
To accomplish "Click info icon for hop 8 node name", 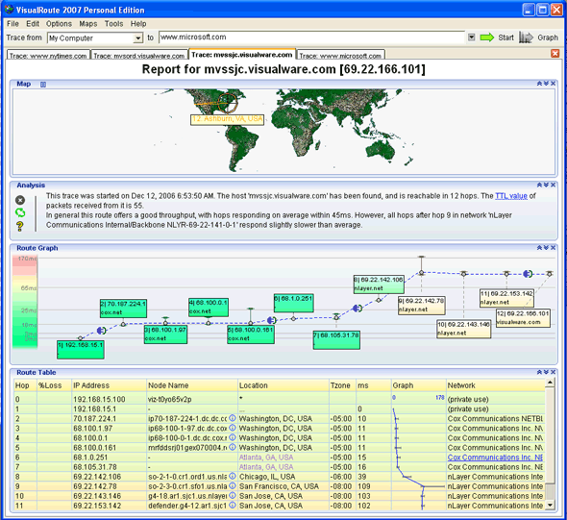I will (x=233, y=476).
